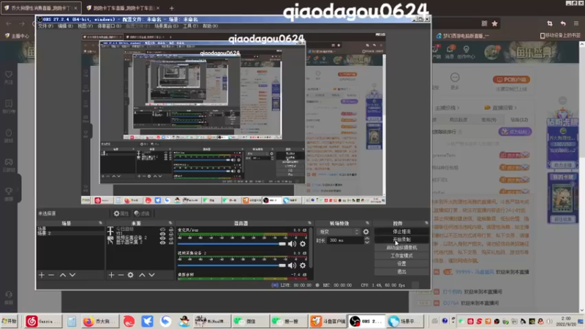This screenshot has width=585, height=329.
Task: Toggle visibility of 显示器采集 2 source
Action: (162, 243)
